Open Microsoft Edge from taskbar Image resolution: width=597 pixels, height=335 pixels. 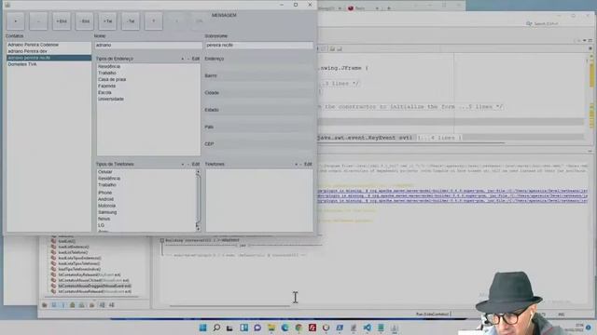point(285,328)
